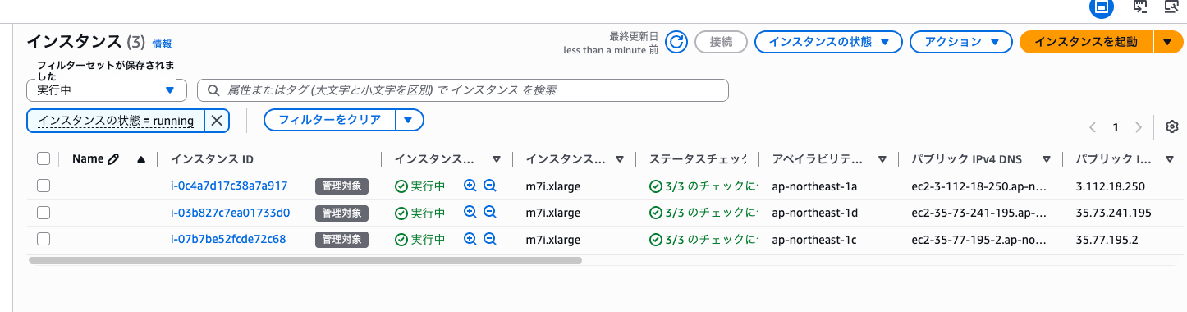The image size is (1187, 312).
Task: Zoom-in filter icon for i-0c4a7d17c38a7a917 state
Action: pyautogui.click(x=470, y=186)
